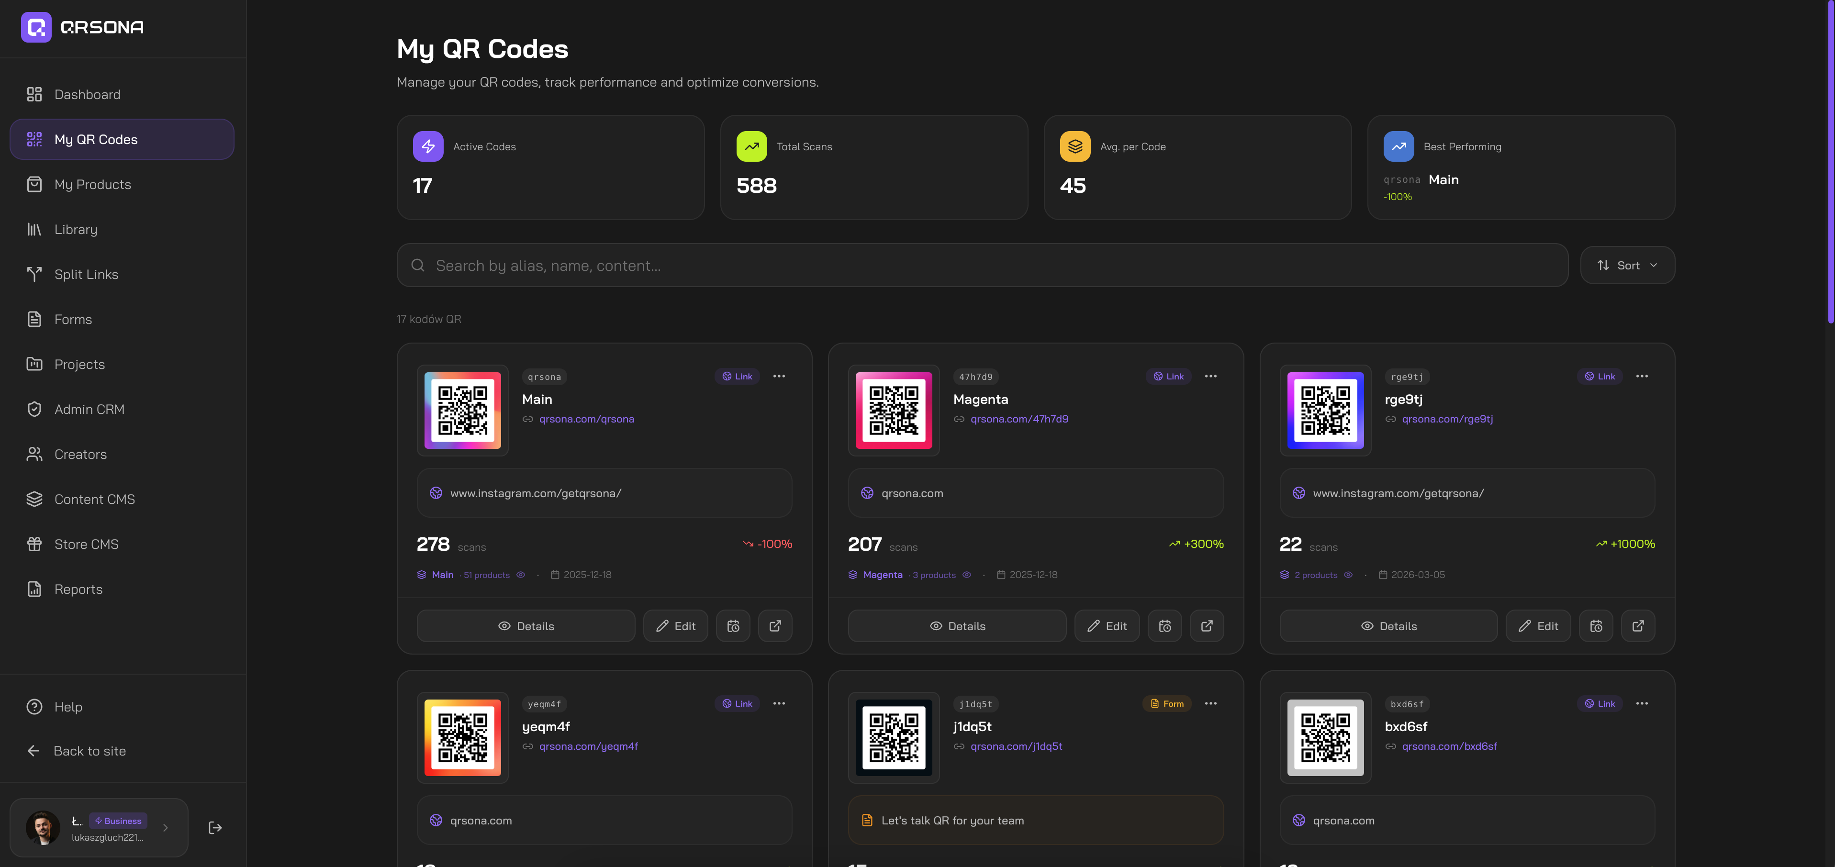This screenshot has width=1835, height=867.
Task: Click Edit button on Magenta card
Action: pos(1107,625)
